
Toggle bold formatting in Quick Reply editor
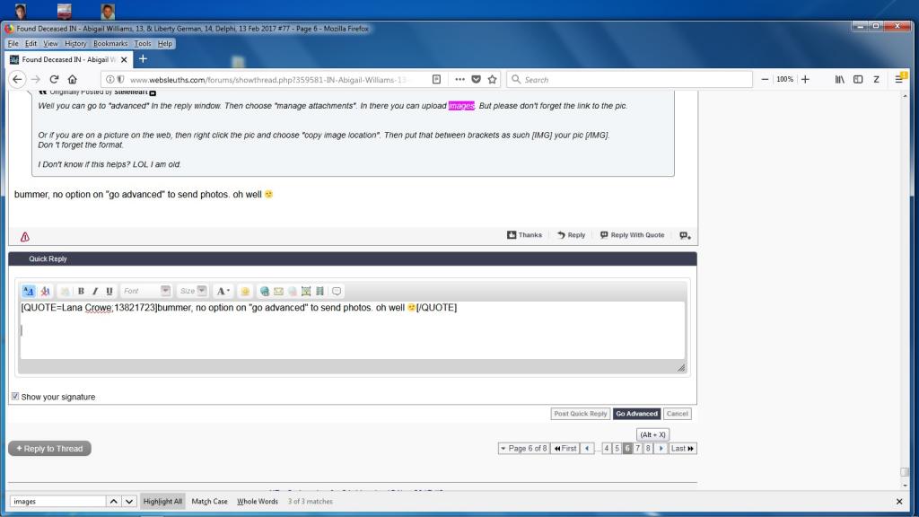pyautogui.click(x=81, y=291)
